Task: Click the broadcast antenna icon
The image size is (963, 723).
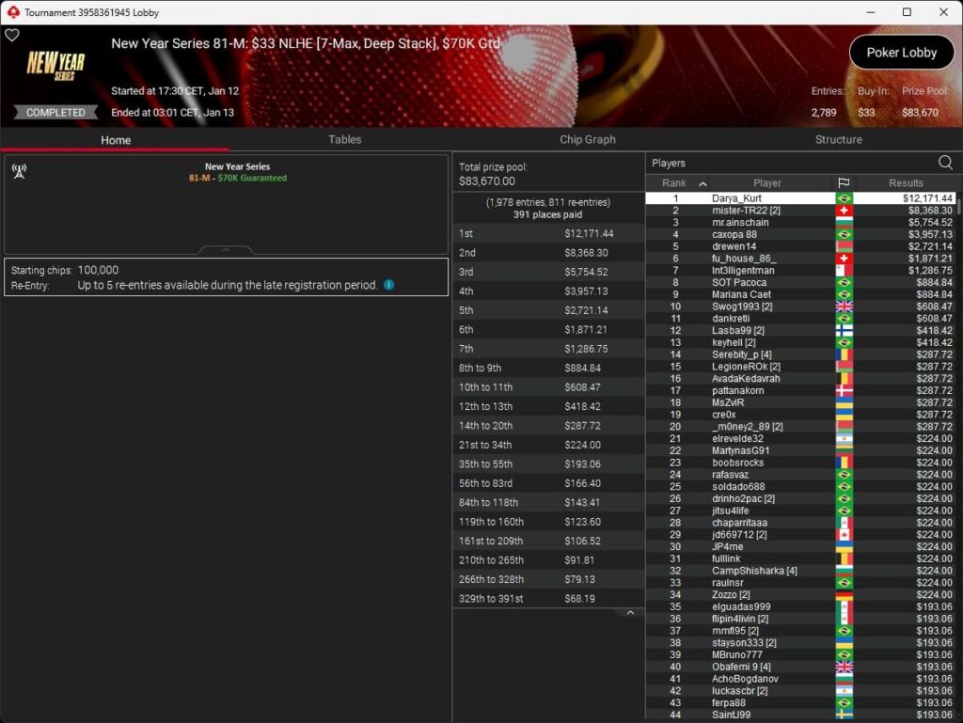Action: click(19, 171)
